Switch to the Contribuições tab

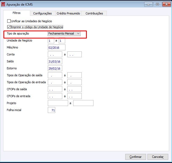94,13
